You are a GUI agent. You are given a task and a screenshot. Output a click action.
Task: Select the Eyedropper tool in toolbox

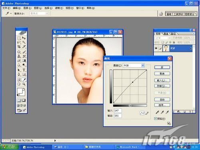24,80
